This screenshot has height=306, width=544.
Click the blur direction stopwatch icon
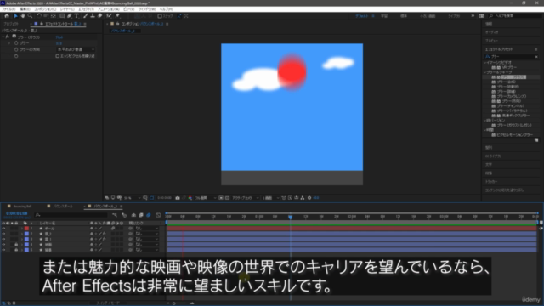pyautogui.click(x=16, y=49)
